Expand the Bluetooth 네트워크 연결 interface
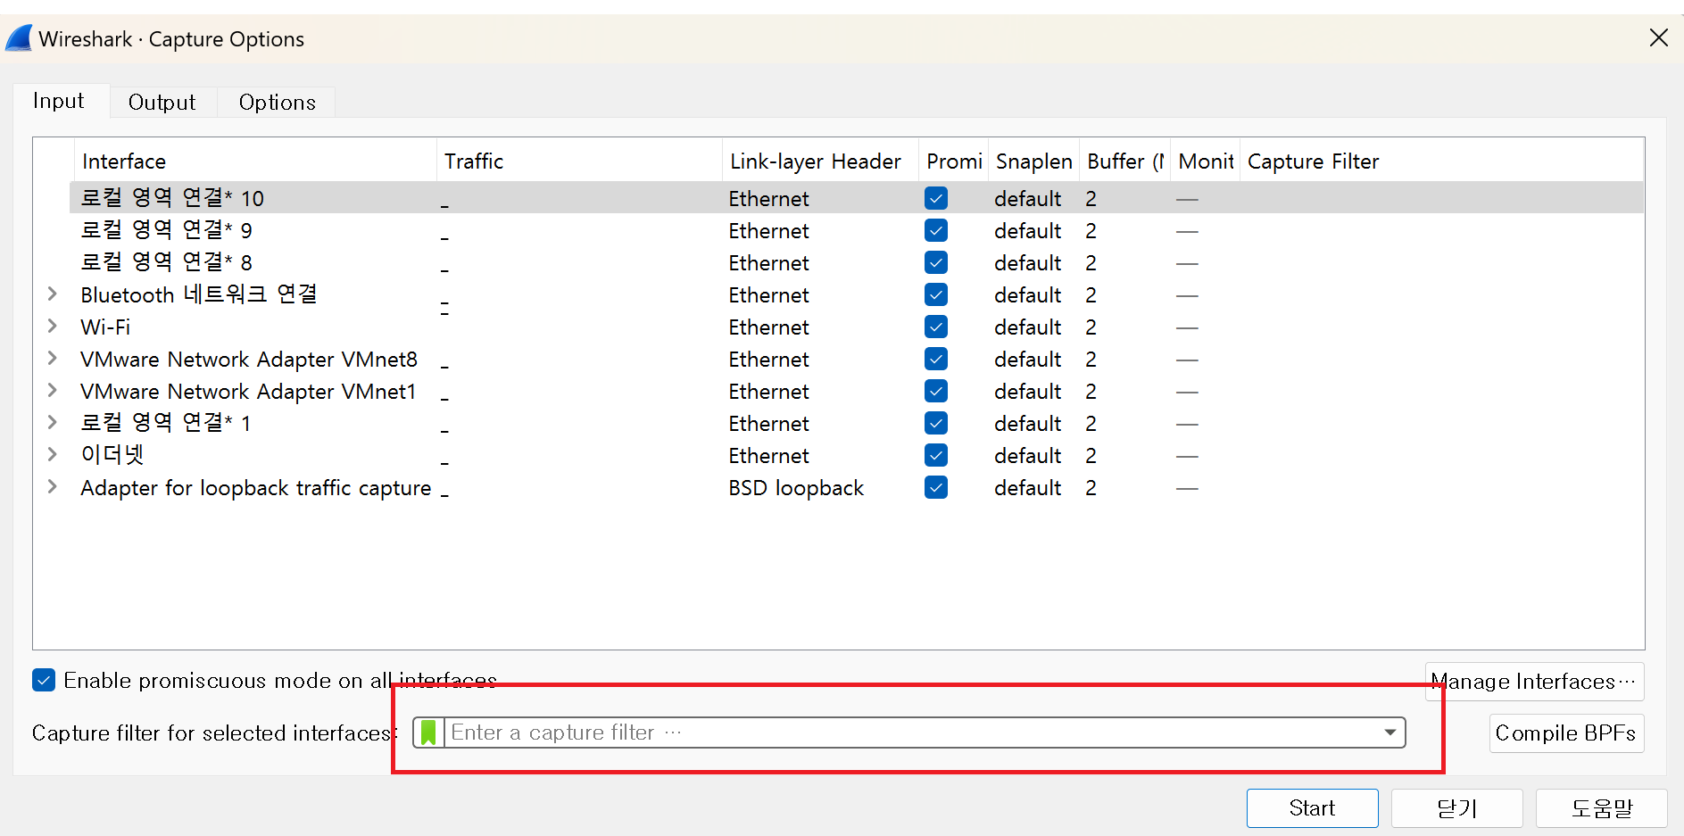This screenshot has height=836, width=1684. coord(52,294)
